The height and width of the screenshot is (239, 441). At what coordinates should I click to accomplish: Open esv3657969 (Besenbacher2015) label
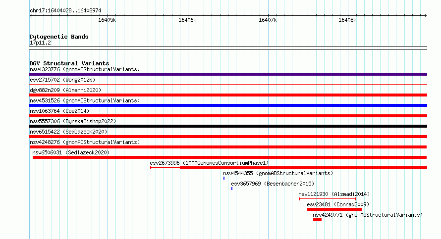tap(273, 184)
